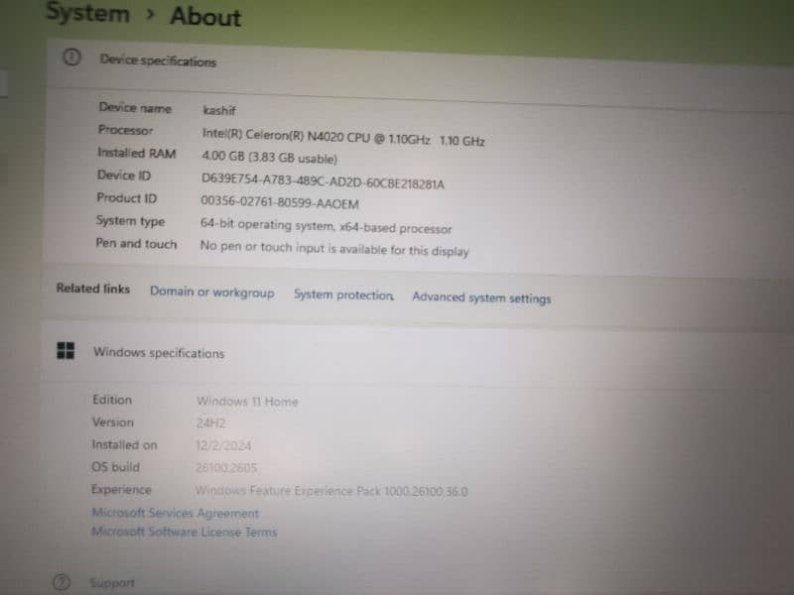Select the processor text Intel(R) Celeron(R) N4020
Viewport: 794px width, 595px height.
coord(272,135)
